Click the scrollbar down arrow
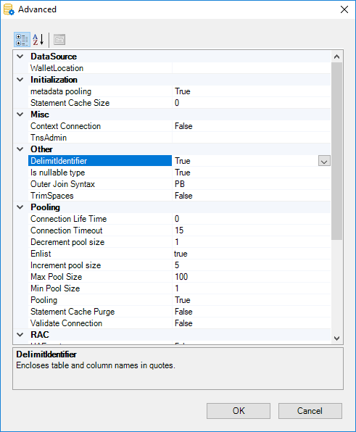This screenshot has width=356, height=432. coord(336,338)
